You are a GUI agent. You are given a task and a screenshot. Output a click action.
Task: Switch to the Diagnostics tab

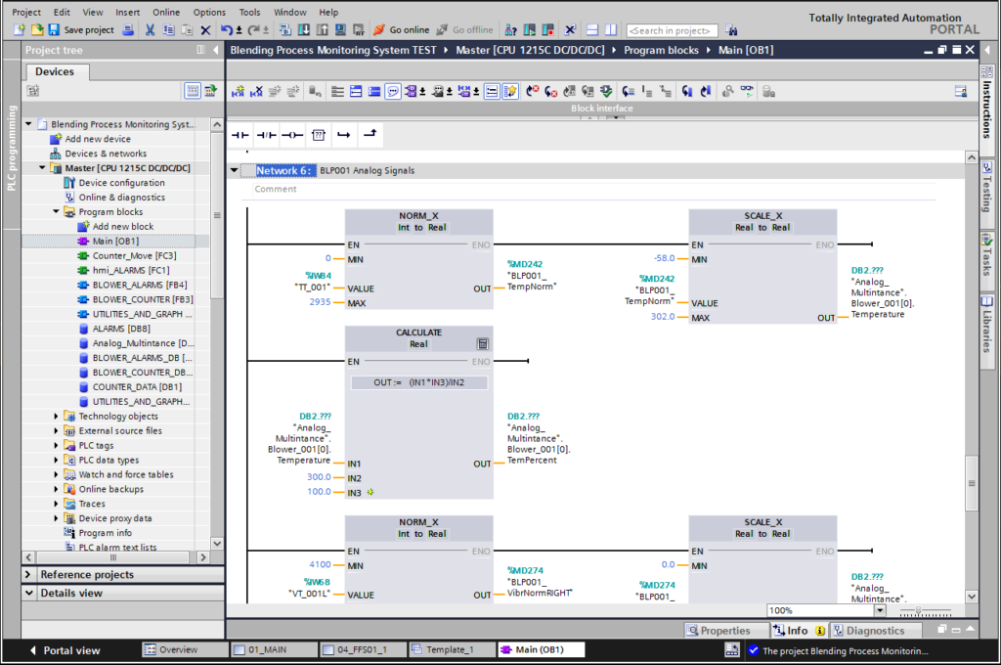(868, 631)
